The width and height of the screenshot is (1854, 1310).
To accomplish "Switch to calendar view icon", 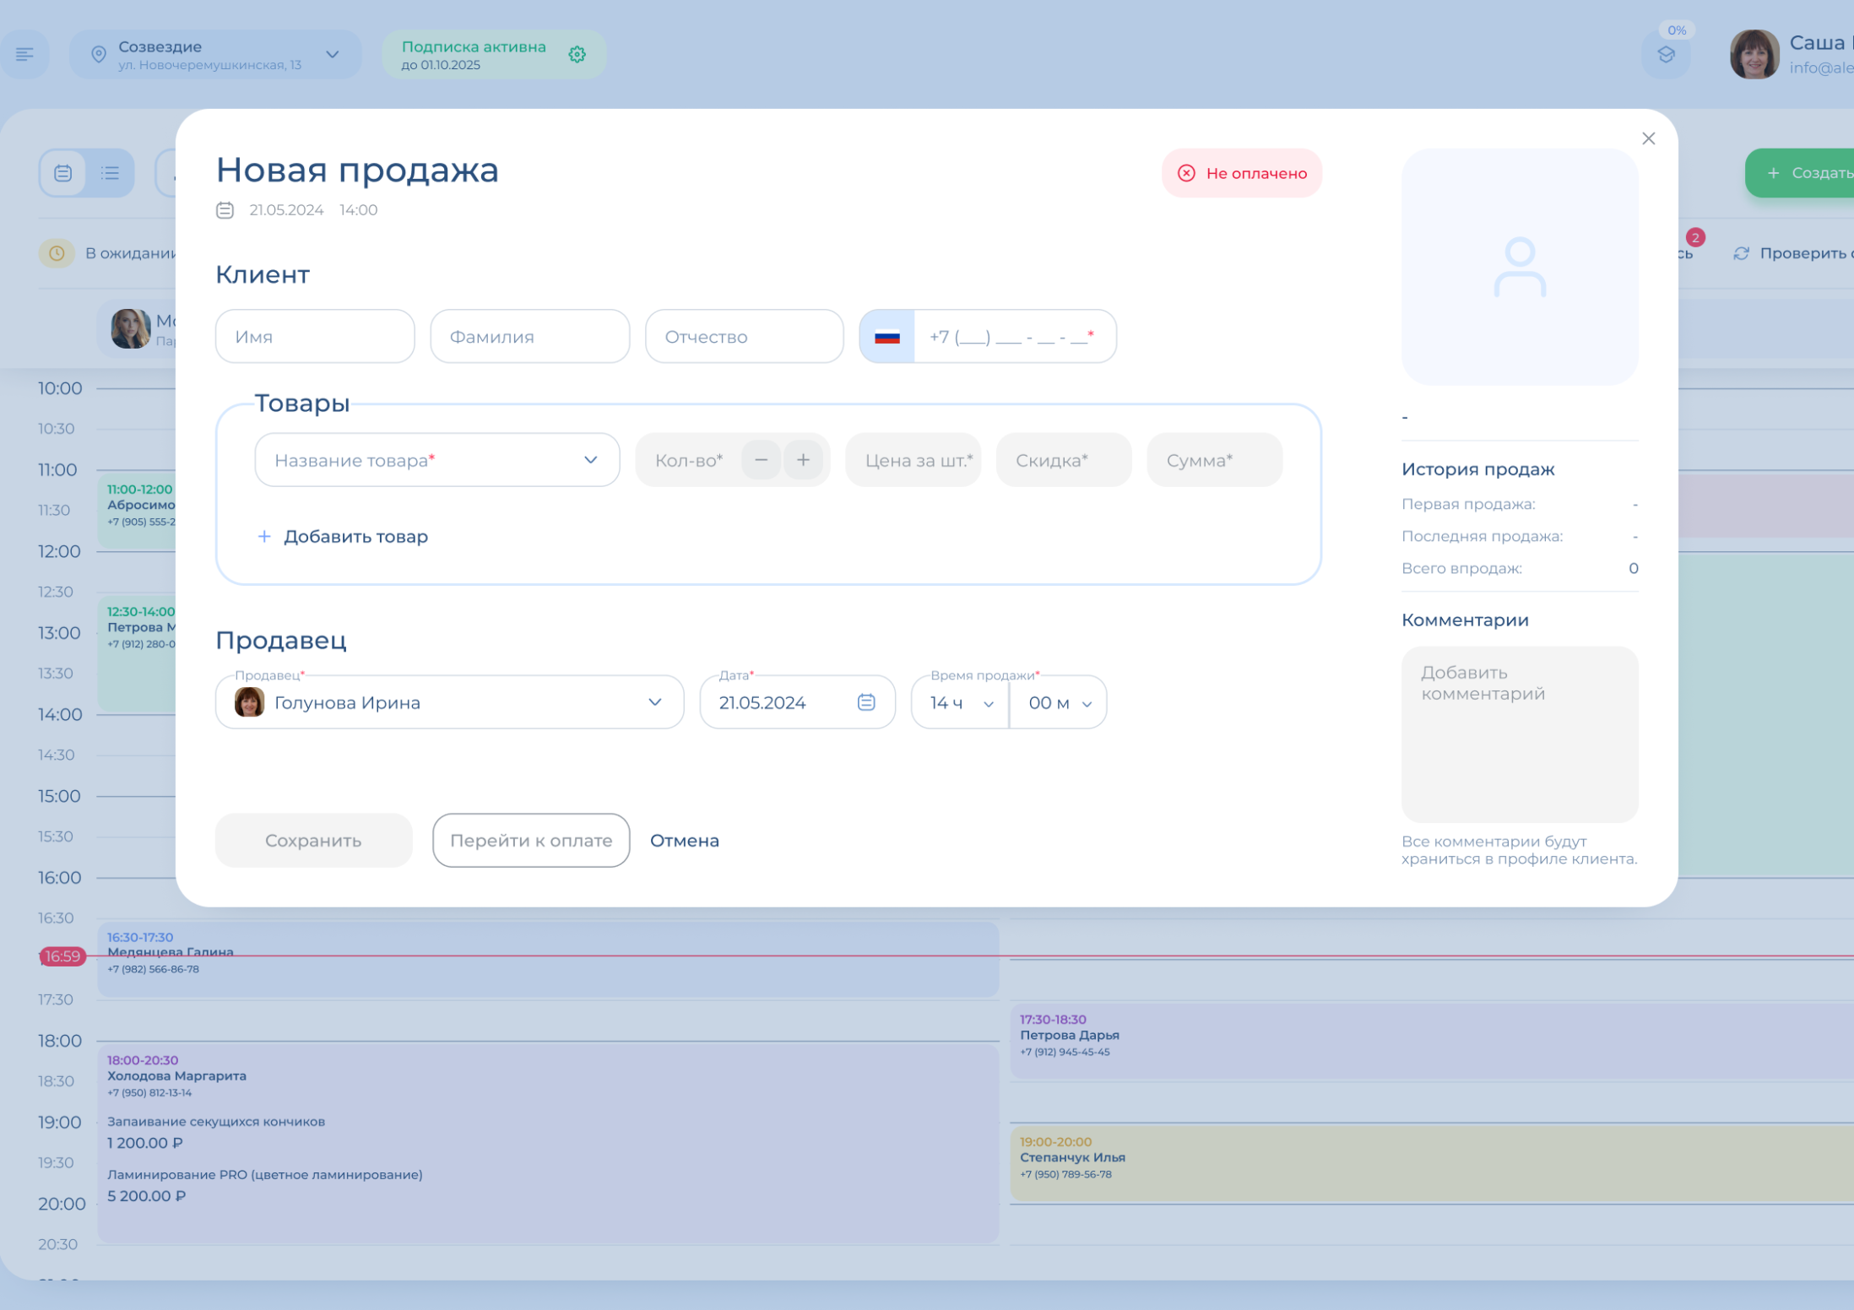I will pyautogui.click(x=63, y=173).
